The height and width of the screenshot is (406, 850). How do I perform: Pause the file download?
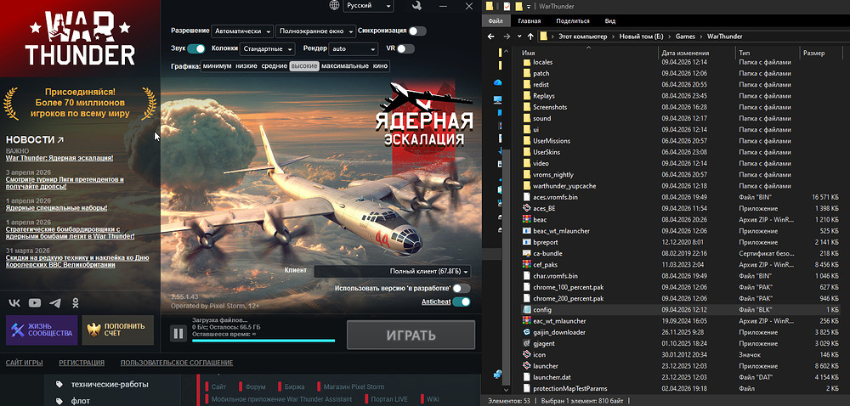click(x=178, y=334)
